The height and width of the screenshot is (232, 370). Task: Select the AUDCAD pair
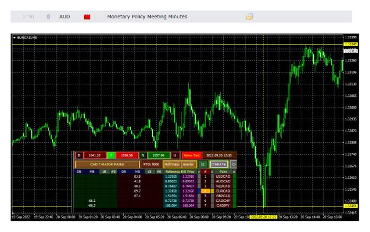click(223, 181)
